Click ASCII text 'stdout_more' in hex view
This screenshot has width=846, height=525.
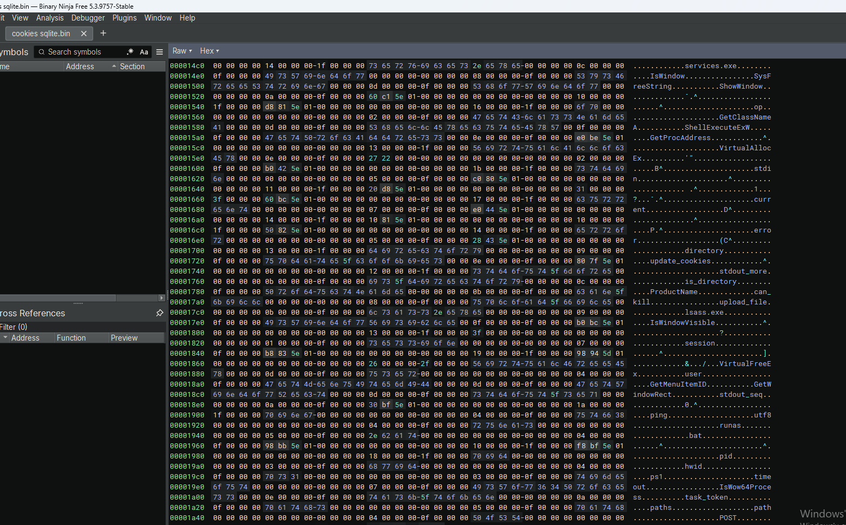pos(743,271)
